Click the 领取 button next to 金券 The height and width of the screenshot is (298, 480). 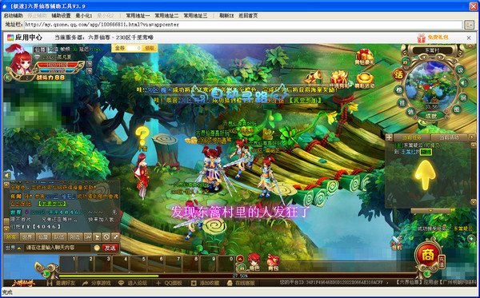[150, 48]
